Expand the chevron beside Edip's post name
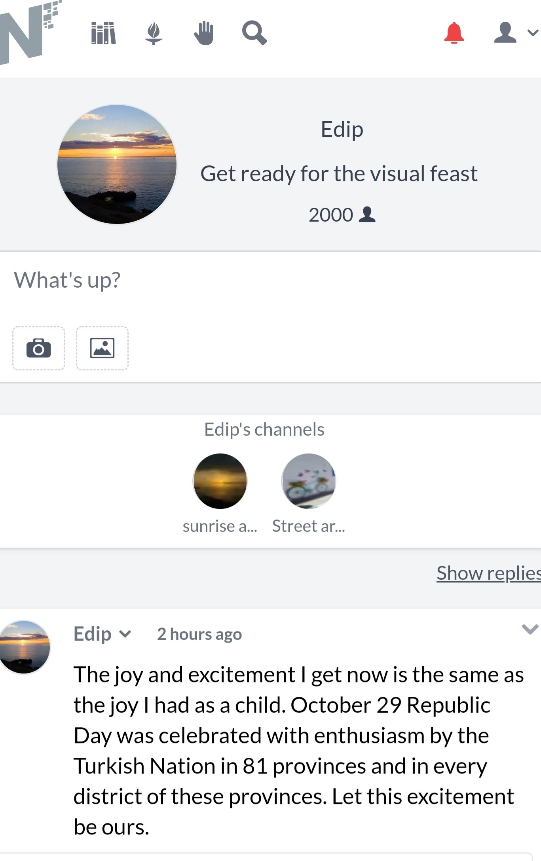Image resolution: width=541 pixels, height=861 pixels. (125, 634)
